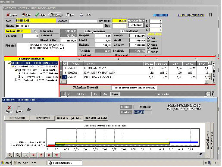Image resolution: width=222 pixels, height=167 pixels.
Task: Click the long blue link near the save icon
Action: point(191,15)
